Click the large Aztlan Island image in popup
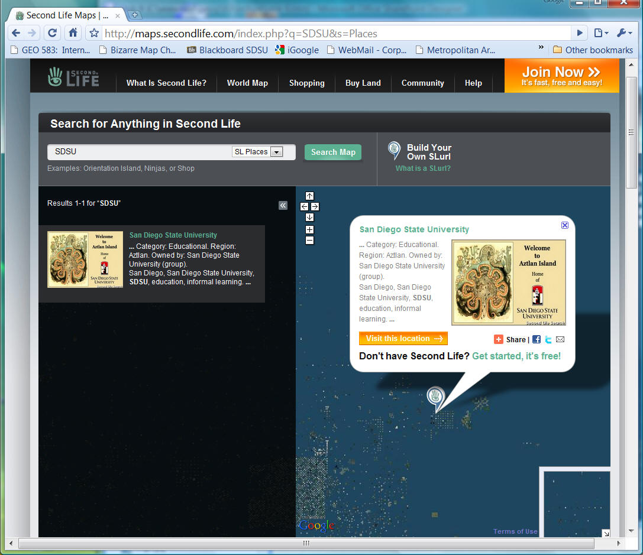The width and height of the screenshot is (643, 555). point(509,283)
